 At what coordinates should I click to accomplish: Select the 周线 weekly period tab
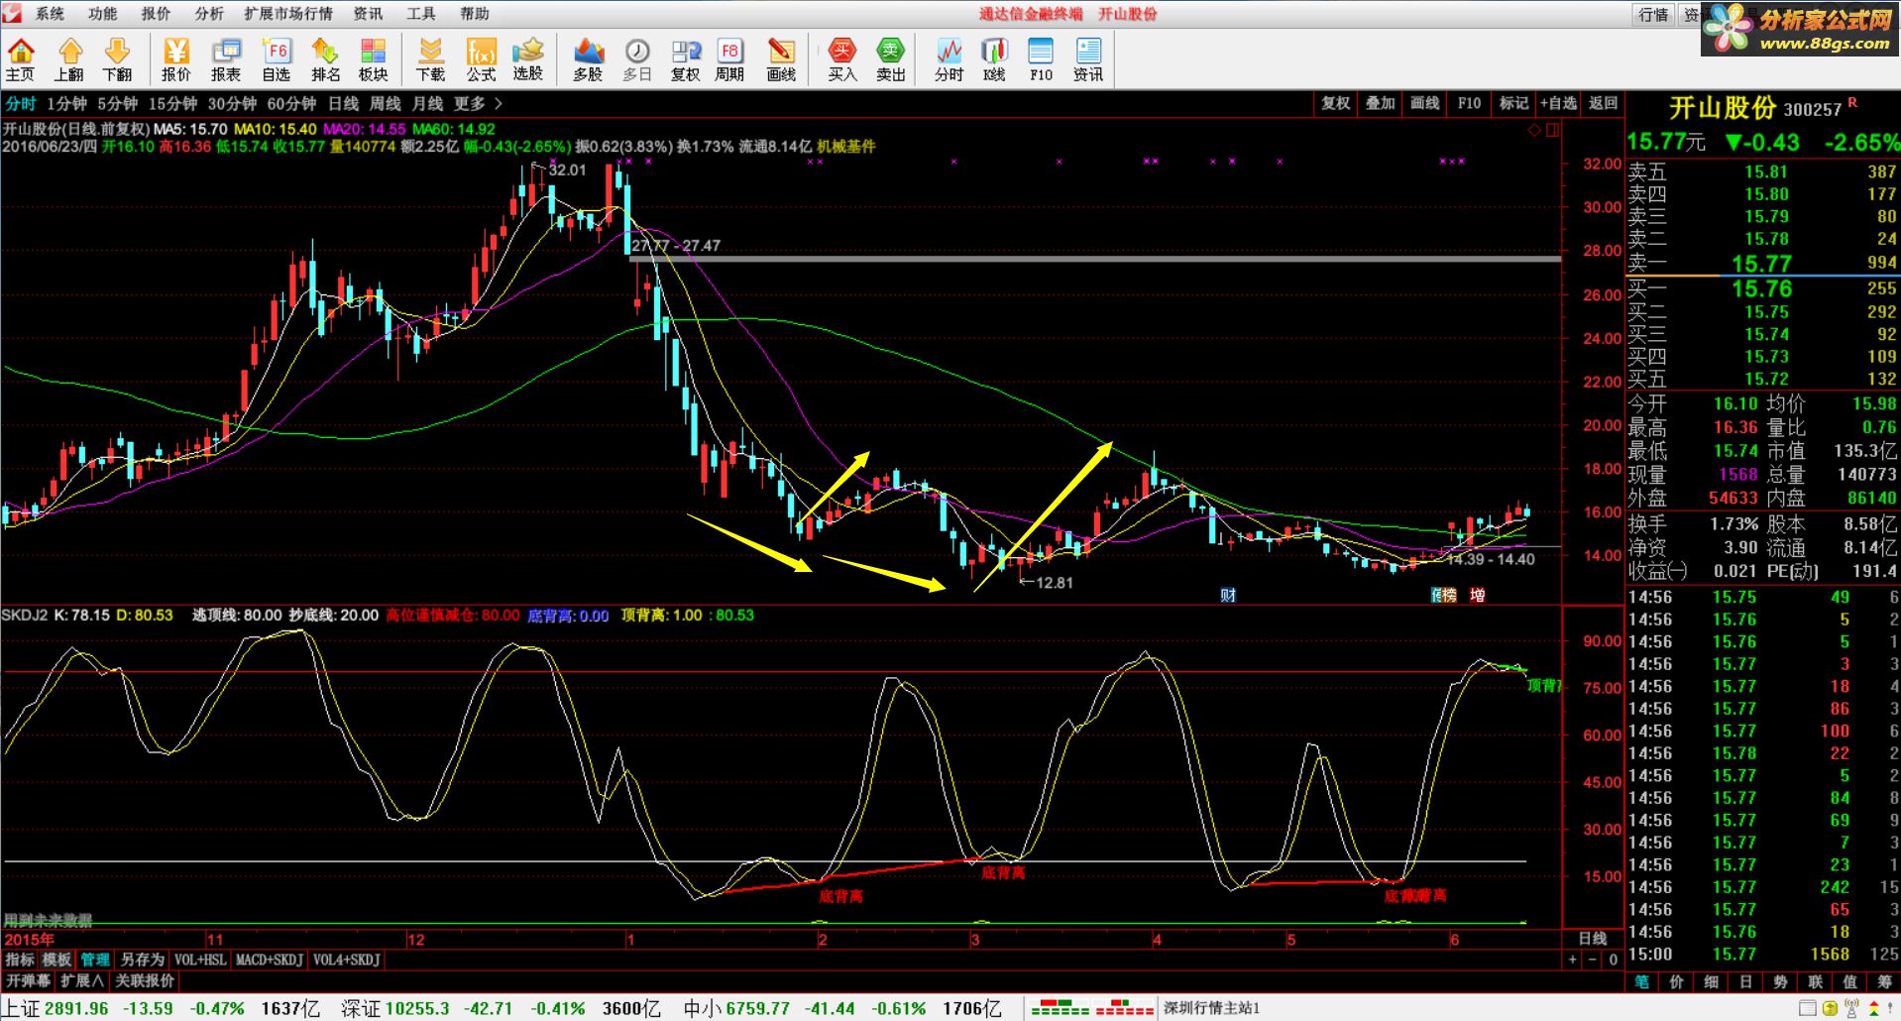coord(386,103)
